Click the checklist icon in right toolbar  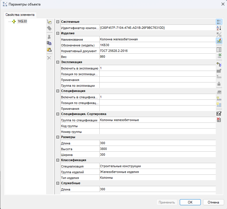tap(219, 49)
